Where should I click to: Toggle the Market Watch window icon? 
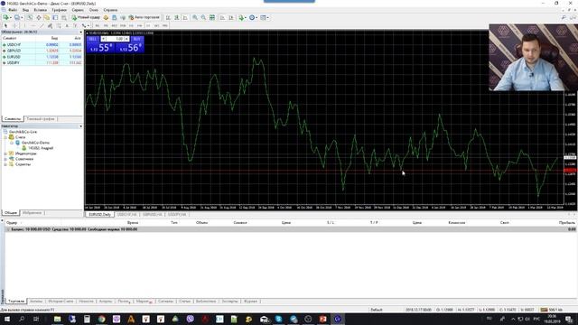point(30,17)
